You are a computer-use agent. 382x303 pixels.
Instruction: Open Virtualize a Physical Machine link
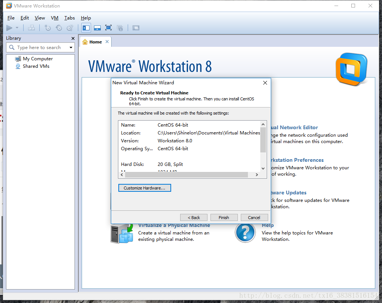point(174,226)
